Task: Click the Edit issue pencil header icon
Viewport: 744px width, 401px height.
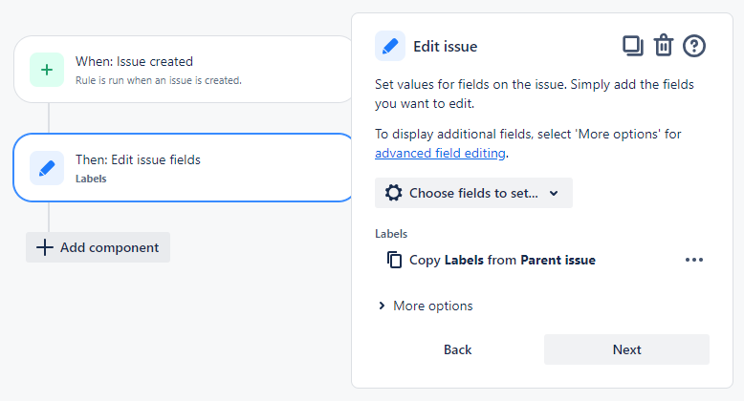Action: pyautogui.click(x=390, y=45)
